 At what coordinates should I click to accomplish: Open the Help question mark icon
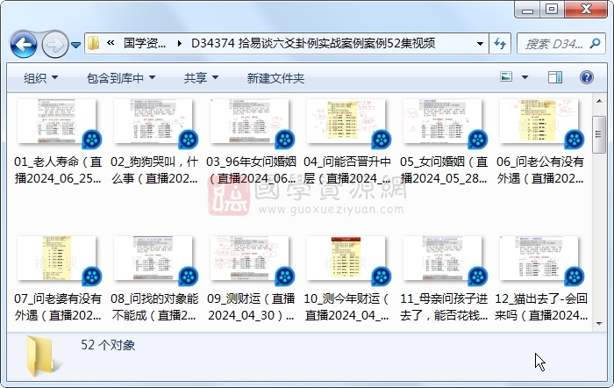coord(586,77)
